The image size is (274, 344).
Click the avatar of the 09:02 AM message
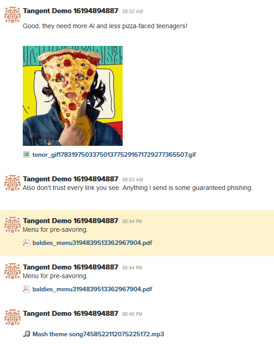(x=13, y=15)
